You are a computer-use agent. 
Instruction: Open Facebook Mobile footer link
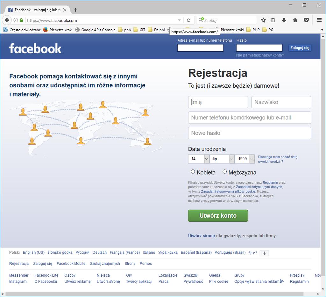[71, 264]
